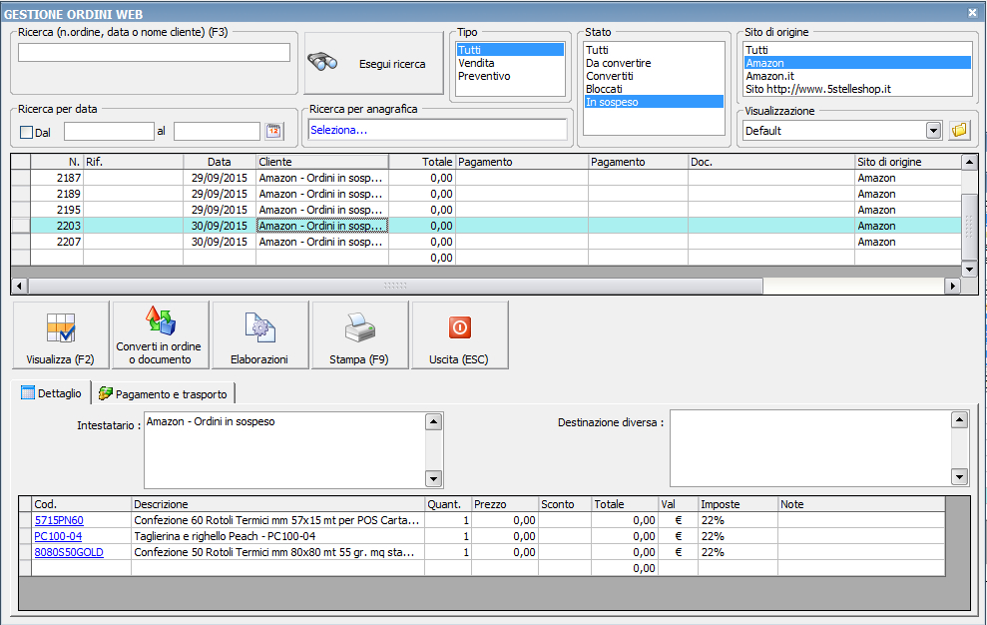Switch to Pagamento e trasporto tab
Image resolution: width=987 pixels, height=625 pixels.
click(x=164, y=394)
